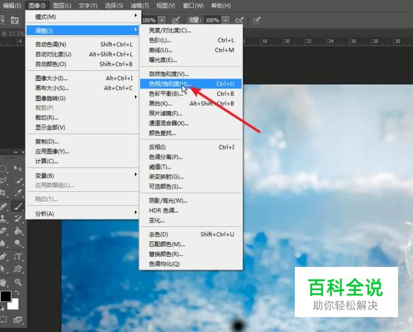Open the 帮助(H) menu
Image resolution: width=413 pixels, height=332 pixels.
coord(221,5)
